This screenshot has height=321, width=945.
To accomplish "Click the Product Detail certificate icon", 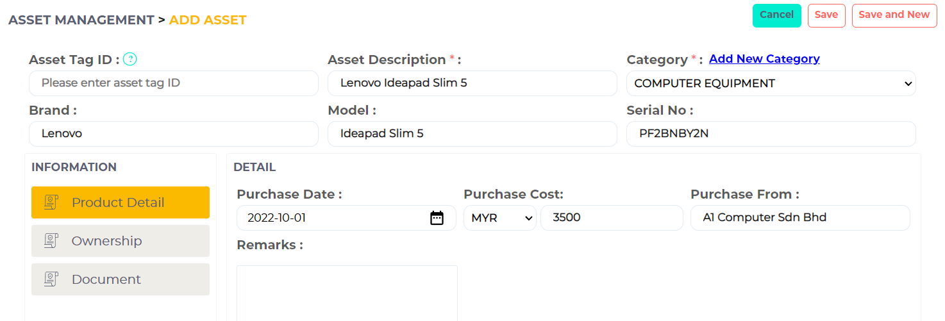I will point(51,202).
